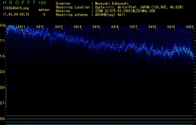Select the 0415 time marker

[96, 27]
